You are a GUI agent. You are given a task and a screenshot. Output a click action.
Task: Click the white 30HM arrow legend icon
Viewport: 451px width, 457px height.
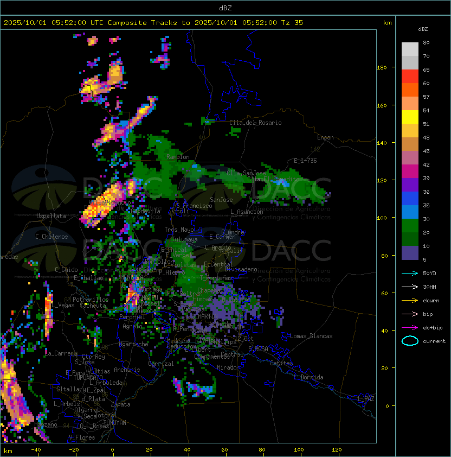coord(410,287)
